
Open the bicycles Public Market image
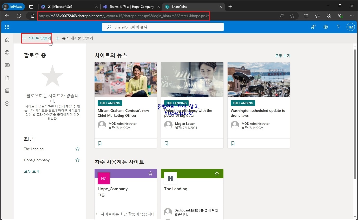point(259,80)
